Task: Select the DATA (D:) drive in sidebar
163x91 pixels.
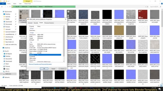Action: (x=8, y=74)
